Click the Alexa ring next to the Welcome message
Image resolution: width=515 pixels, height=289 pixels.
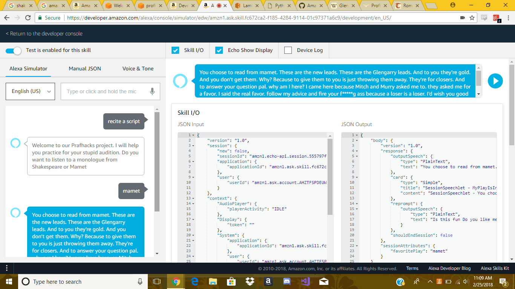point(15,143)
